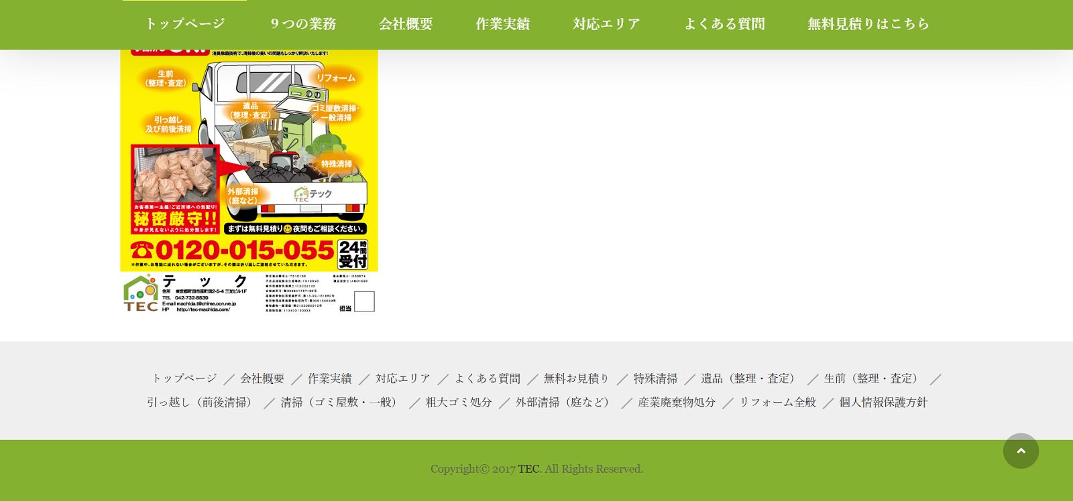Select footer link 産業廃棄物処分

pyautogui.click(x=677, y=402)
